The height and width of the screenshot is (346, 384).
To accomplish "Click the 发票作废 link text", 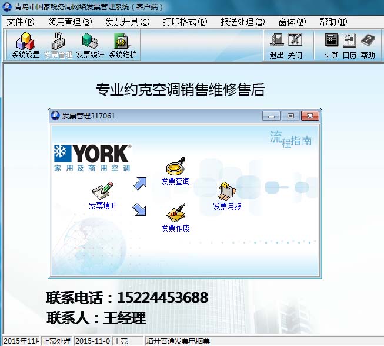I will click(175, 228).
